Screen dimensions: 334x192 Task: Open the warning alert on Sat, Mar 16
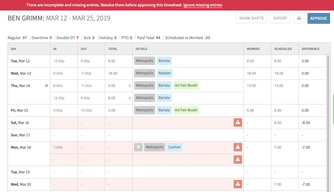coord(237,122)
